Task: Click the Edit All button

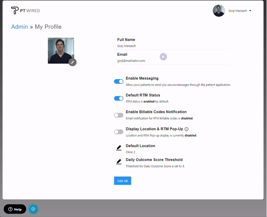Action: tap(123, 181)
